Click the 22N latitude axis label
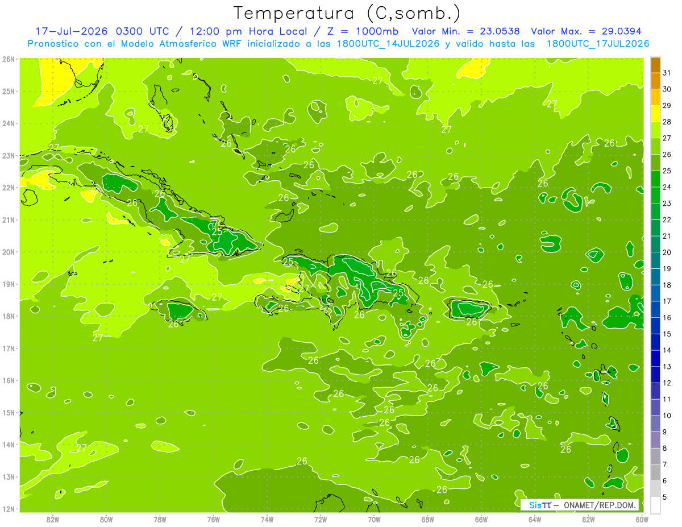This screenshot has width=682, height=527. click(x=9, y=188)
